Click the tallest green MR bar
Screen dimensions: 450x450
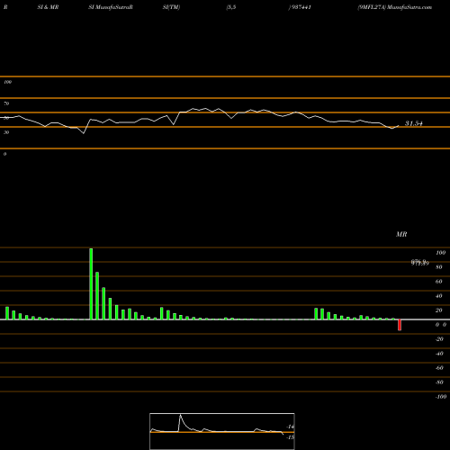(91, 283)
